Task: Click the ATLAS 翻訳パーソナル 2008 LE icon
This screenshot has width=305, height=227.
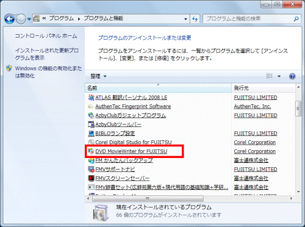Action: pos(91,97)
